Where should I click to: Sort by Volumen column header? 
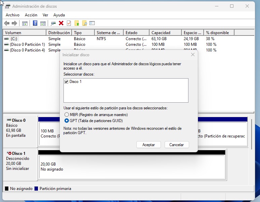click(x=25, y=33)
